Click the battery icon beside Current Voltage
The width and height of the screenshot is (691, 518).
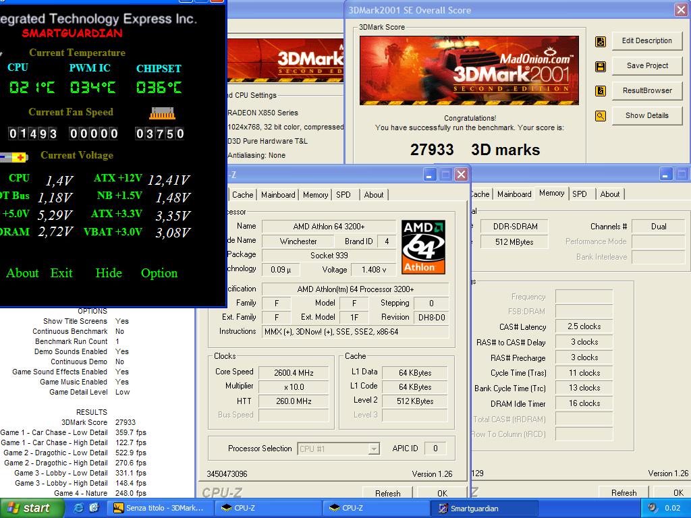(x=13, y=156)
